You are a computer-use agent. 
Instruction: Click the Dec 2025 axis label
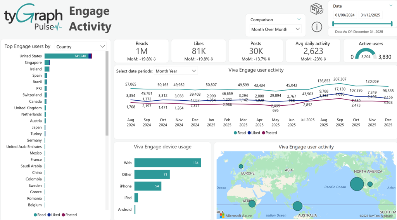point(388,122)
